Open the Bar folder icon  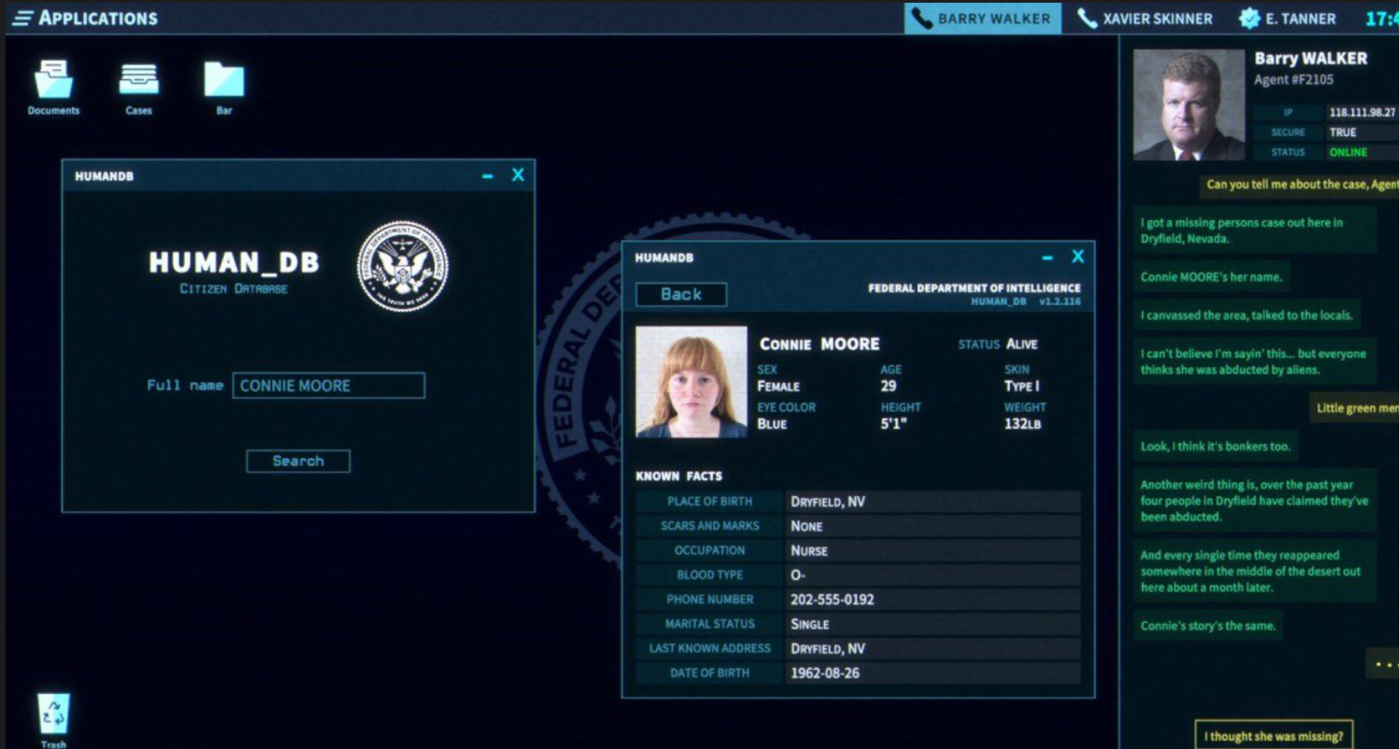click(x=224, y=80)
